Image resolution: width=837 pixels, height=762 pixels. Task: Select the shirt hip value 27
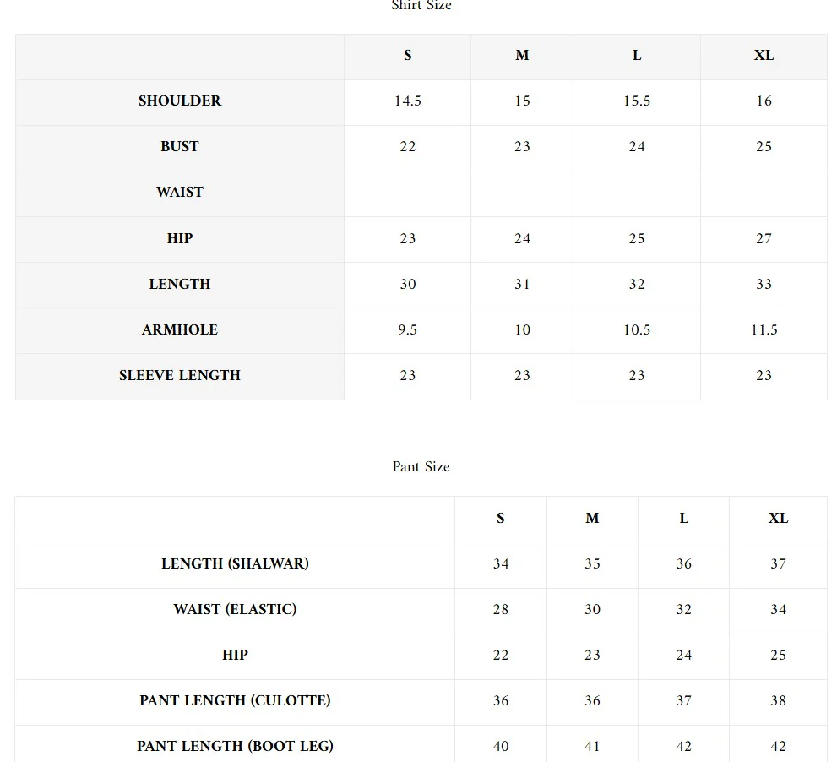tap(764, 239)
